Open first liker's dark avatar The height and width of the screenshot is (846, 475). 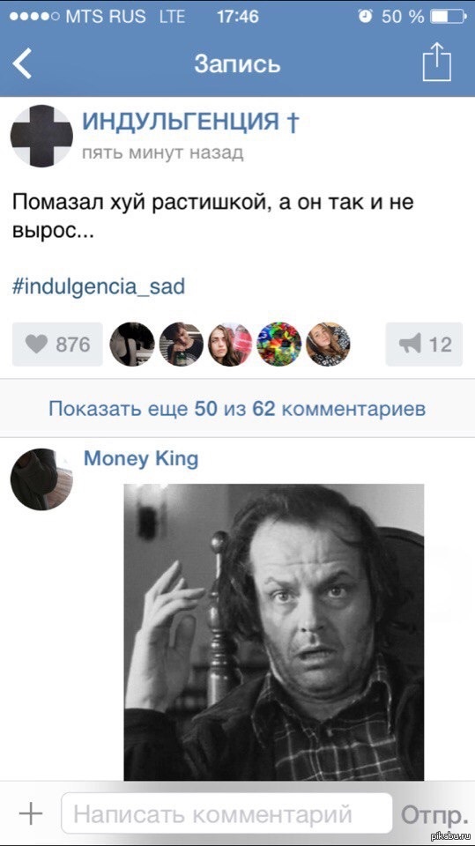132,345
